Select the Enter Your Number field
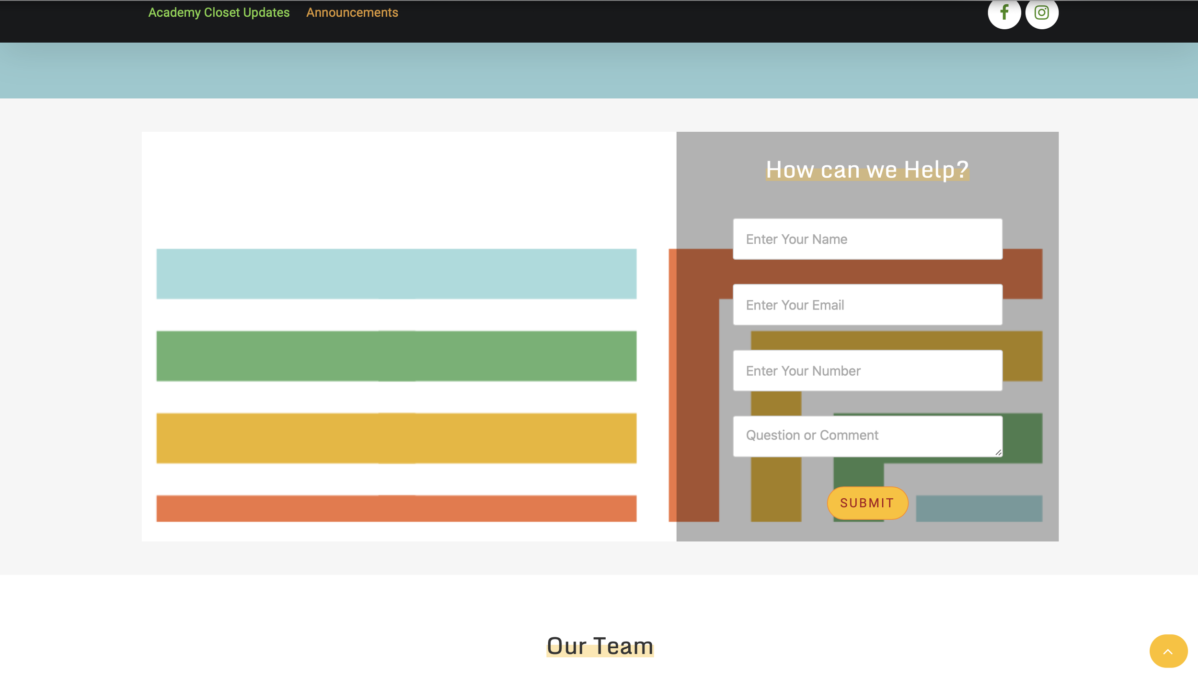The image size is (1198, 677). tap(867, 370)
